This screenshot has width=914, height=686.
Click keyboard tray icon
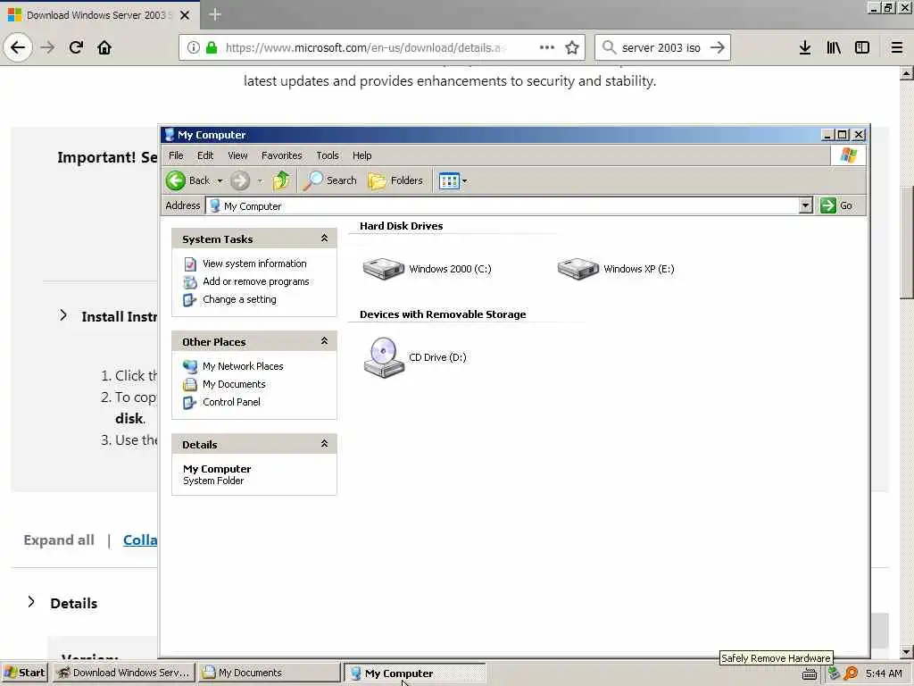point(810,674)
